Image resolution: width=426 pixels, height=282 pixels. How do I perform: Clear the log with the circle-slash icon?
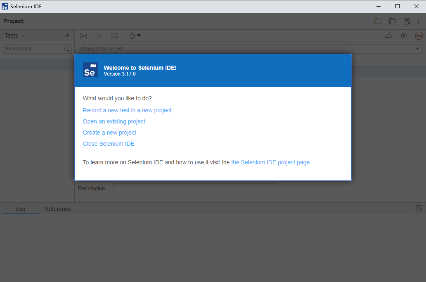point(419,209)
